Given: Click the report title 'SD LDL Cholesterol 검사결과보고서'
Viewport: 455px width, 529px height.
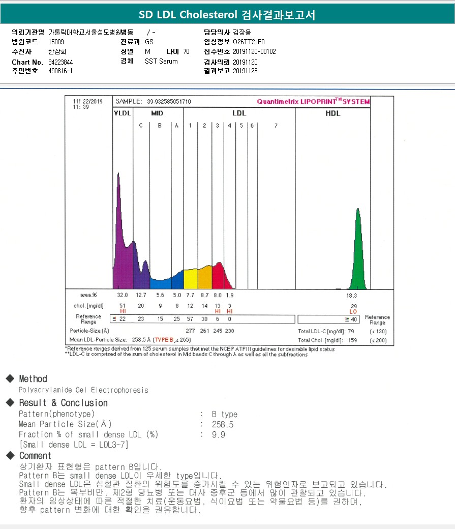Looking at the screenshot, I should (227, 15).
